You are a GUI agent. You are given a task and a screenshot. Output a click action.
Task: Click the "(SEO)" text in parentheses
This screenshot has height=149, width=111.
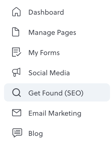coord(74,93)
